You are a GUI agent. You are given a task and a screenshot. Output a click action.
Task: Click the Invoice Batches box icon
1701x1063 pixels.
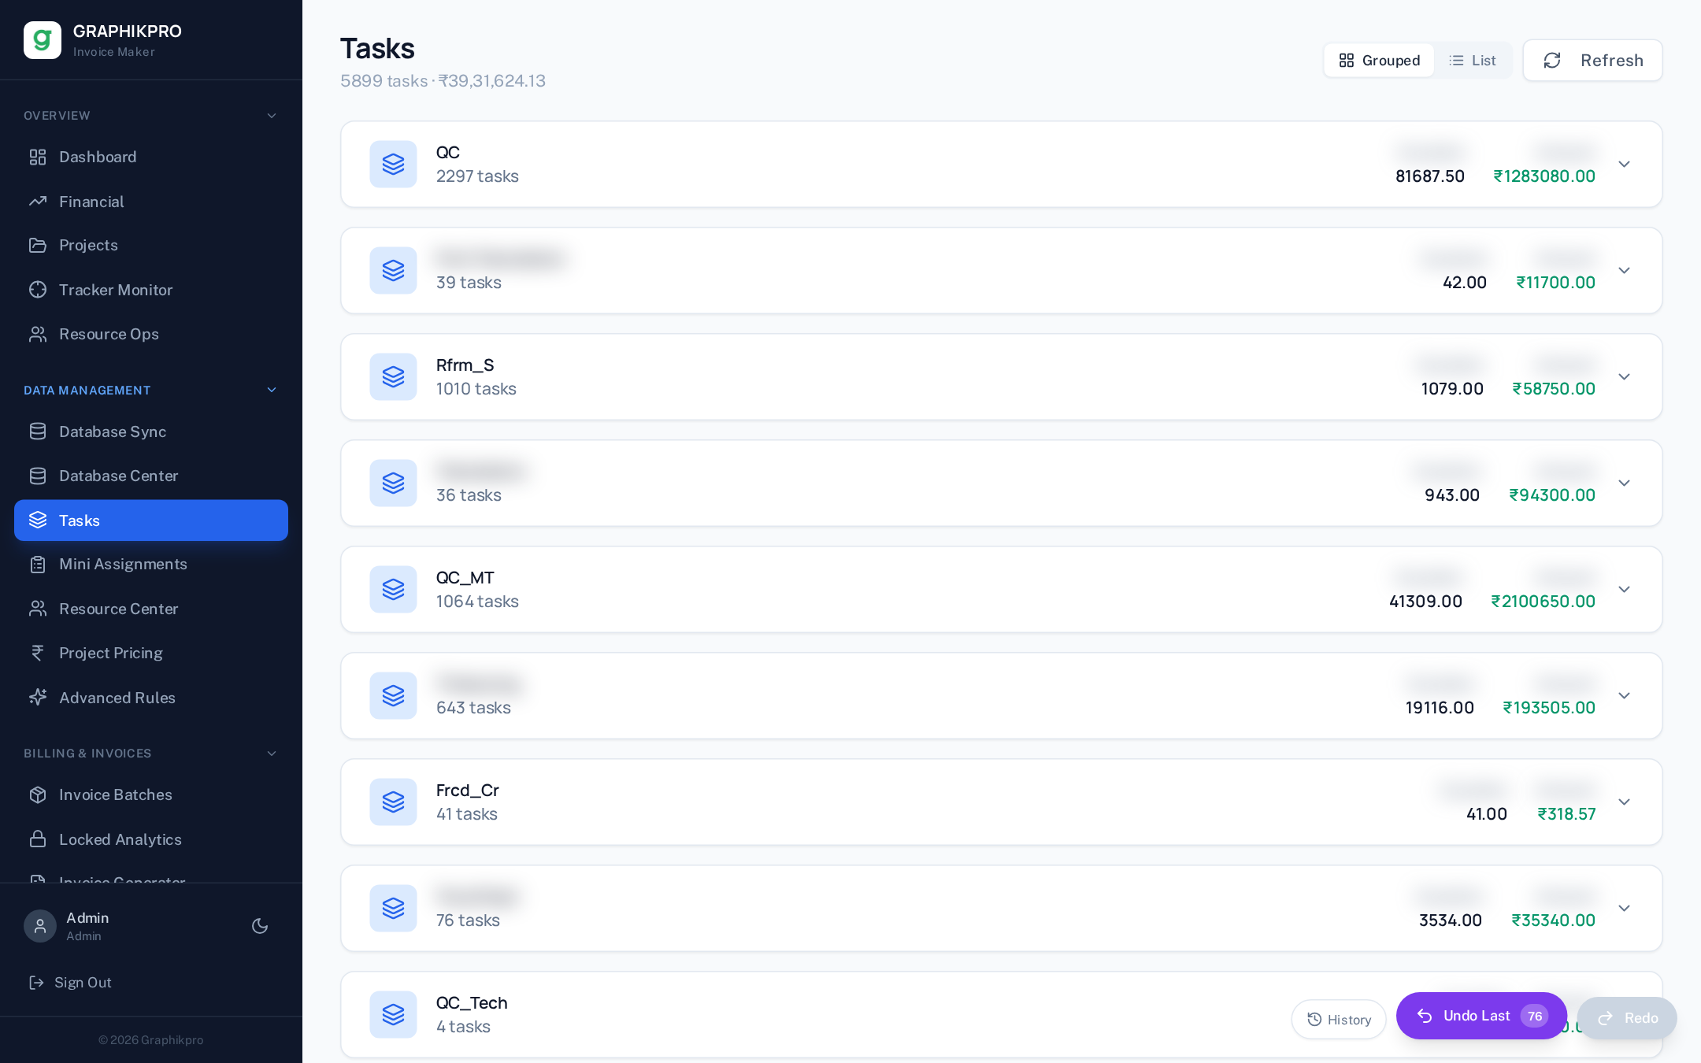[38, 794]
